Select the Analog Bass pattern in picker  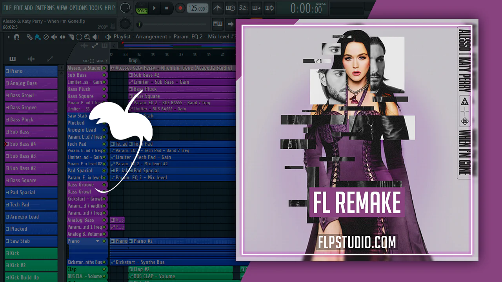click(31, 83)
